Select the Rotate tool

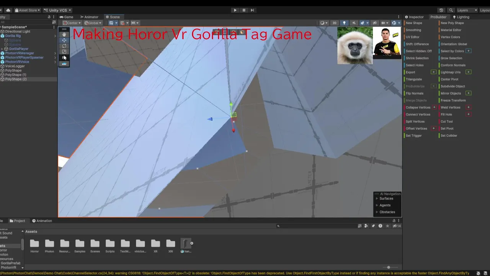coord(64,46)
